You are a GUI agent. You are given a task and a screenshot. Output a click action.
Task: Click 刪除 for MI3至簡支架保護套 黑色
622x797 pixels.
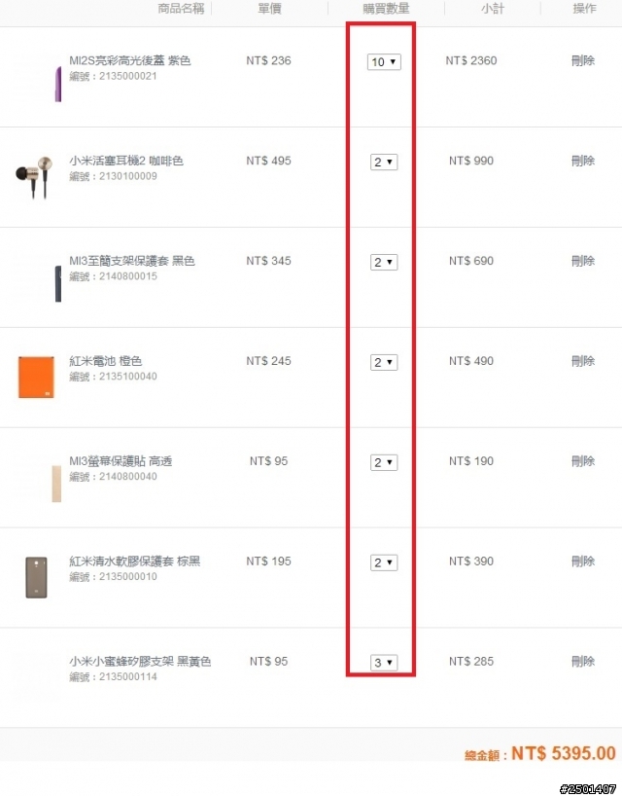point(583,261)
